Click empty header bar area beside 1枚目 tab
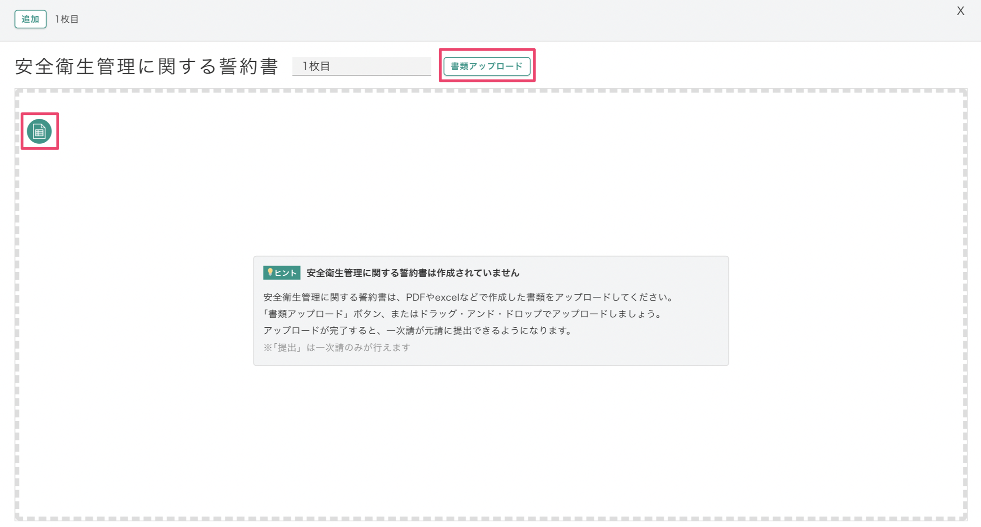Image resolution: width=981 pixels, height=527 pixels. (x=456, y=19)
